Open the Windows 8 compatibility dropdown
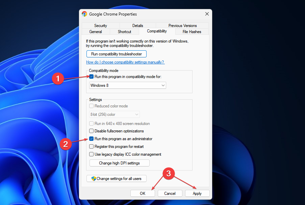This screenshot has width=305, height=205. (x=128, y=85)
